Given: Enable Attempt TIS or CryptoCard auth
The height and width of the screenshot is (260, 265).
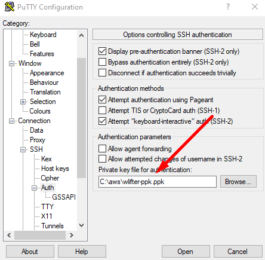Looking at the screenshot, I should (102, 110).
